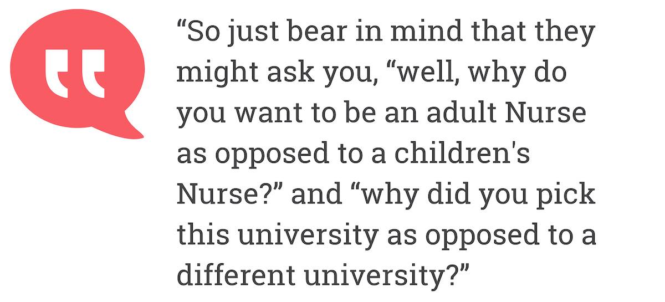Click the white quotation marks inside bubble
The width and height of the screenshot is (665, 302).
click(x=75, y=74)
